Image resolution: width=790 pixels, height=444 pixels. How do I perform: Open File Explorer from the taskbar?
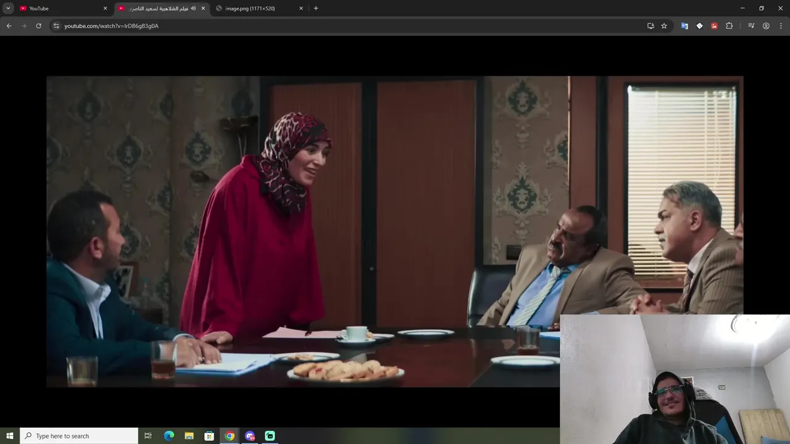[189, 436]
